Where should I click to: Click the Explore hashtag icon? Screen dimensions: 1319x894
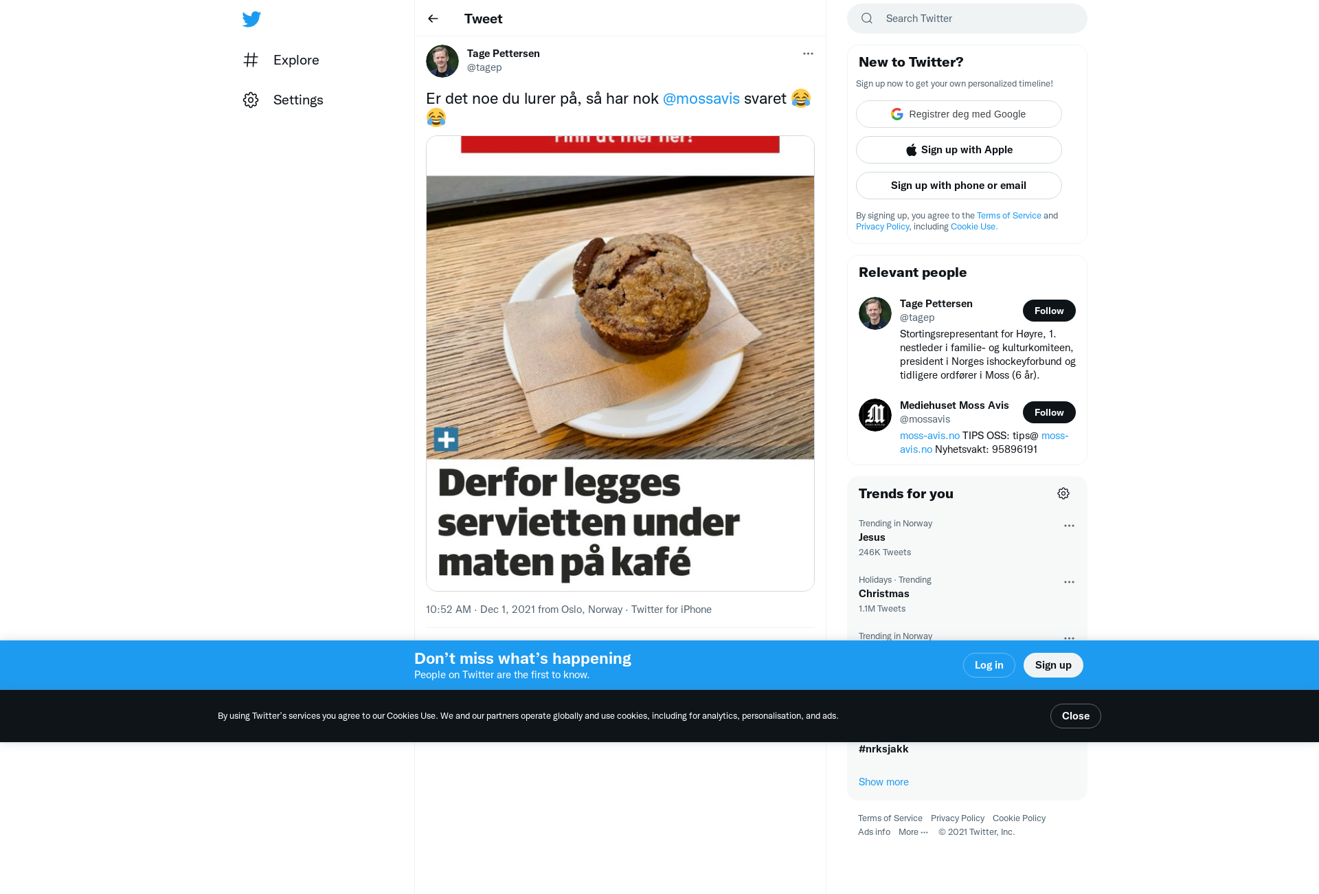251,60
